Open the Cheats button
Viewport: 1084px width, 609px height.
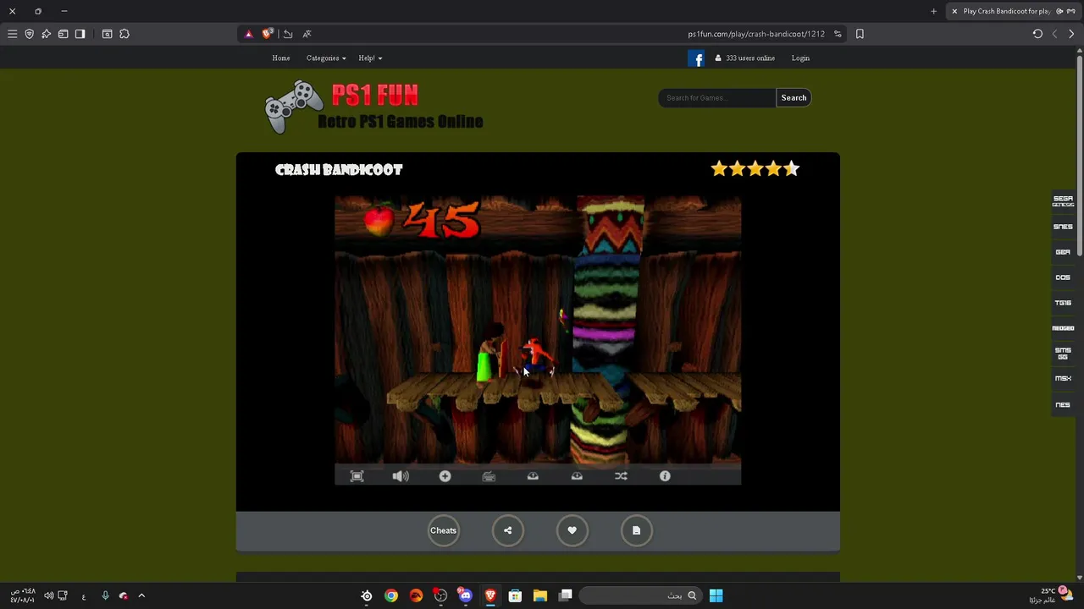point(443,530)
